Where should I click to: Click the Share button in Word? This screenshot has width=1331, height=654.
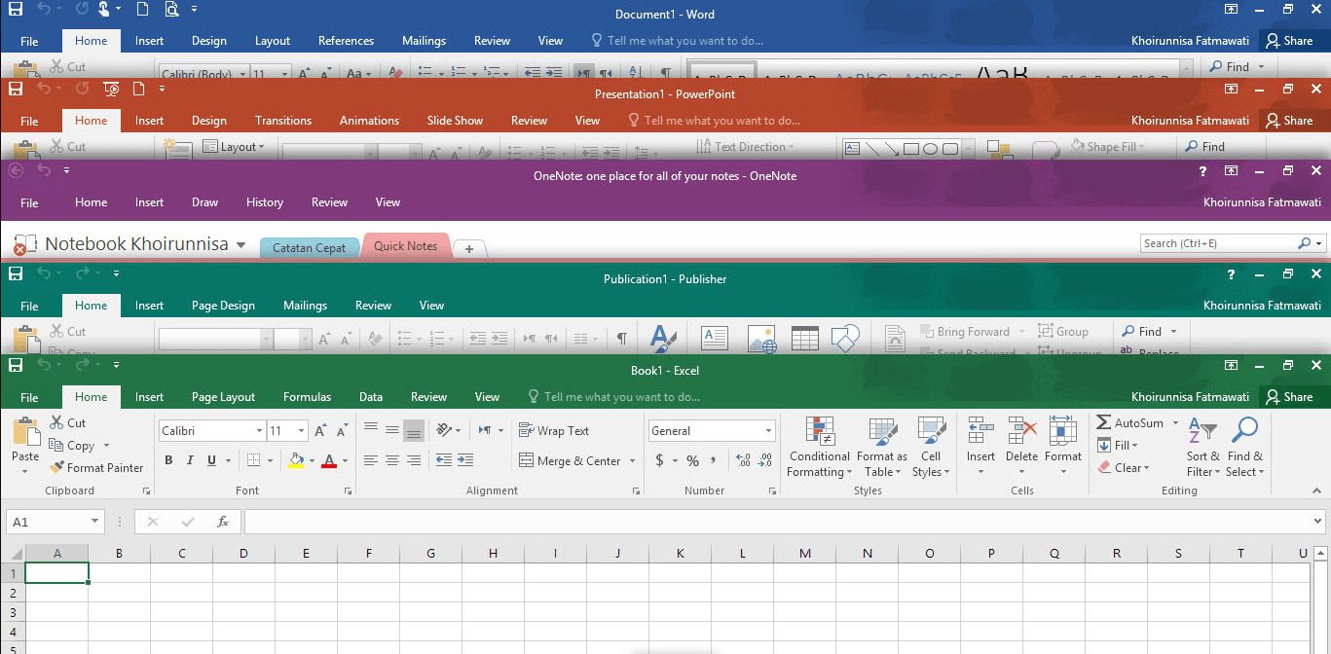(x=1289, y=41)
